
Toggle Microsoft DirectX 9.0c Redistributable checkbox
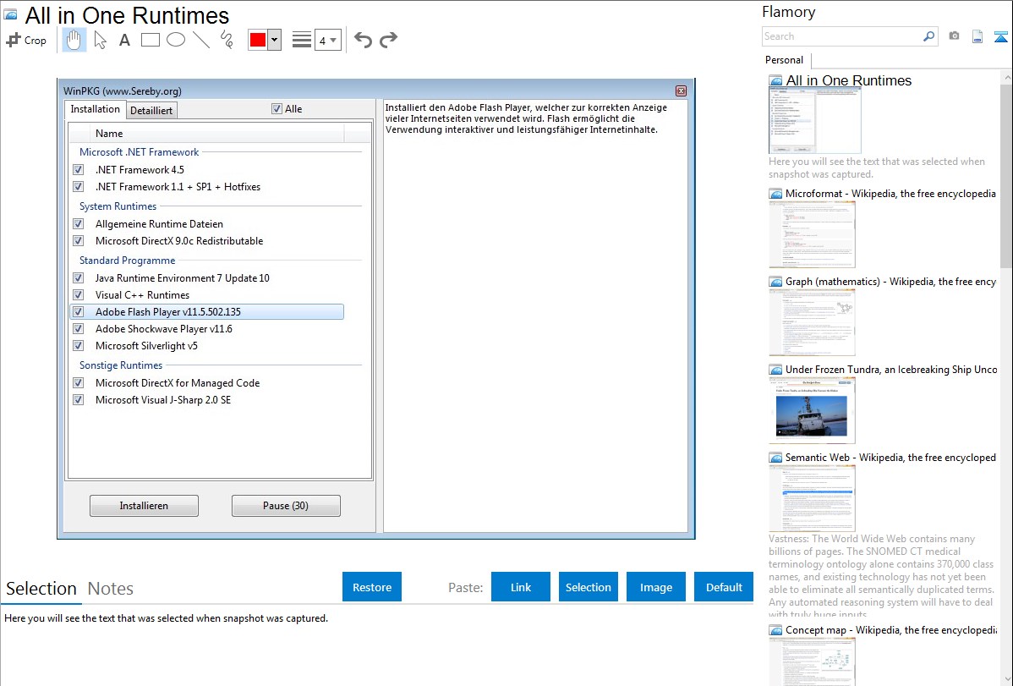click(78, 241)
